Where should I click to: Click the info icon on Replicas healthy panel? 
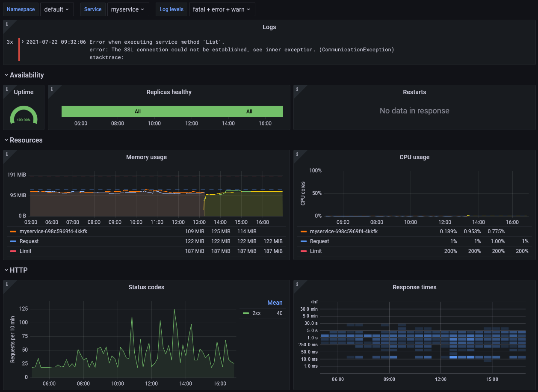point(52,89)
